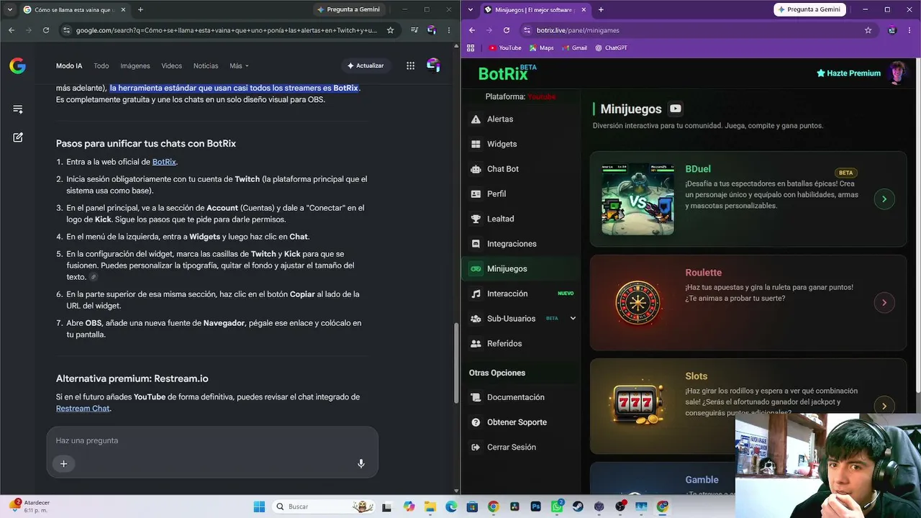Click the plus icon in Google question box
Screen dimensions: 921x518
click(x=63, y=463)
